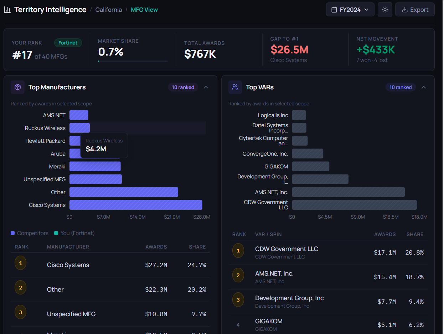Click rank 2 badge beside Other manufacturer
This screenshot has height=334, width=444.
point(20,288)
